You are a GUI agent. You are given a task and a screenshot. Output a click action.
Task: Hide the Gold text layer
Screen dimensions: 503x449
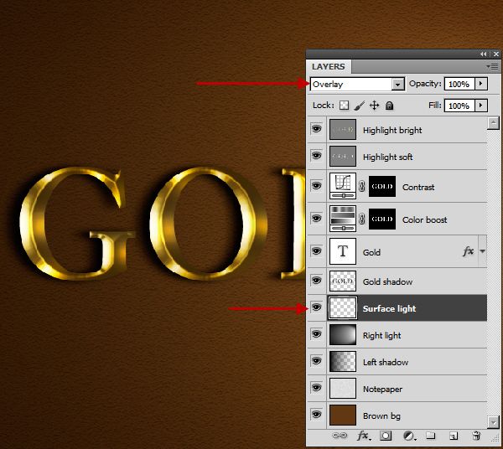click(x=316, y=250)
